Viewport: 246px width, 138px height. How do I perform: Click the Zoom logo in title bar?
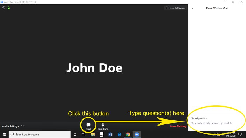click(x=2, y=2)
